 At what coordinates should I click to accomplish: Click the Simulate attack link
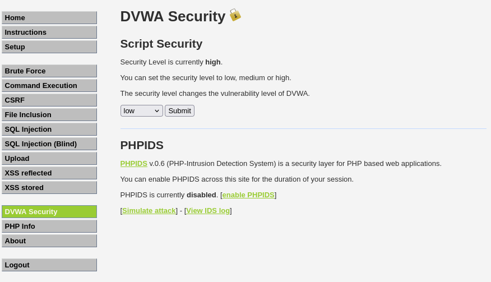click(149, 211)
